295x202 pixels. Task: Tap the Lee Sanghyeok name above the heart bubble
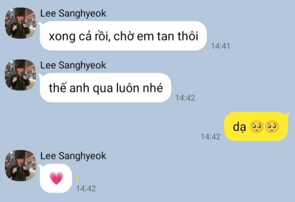(x=73, y=156)
